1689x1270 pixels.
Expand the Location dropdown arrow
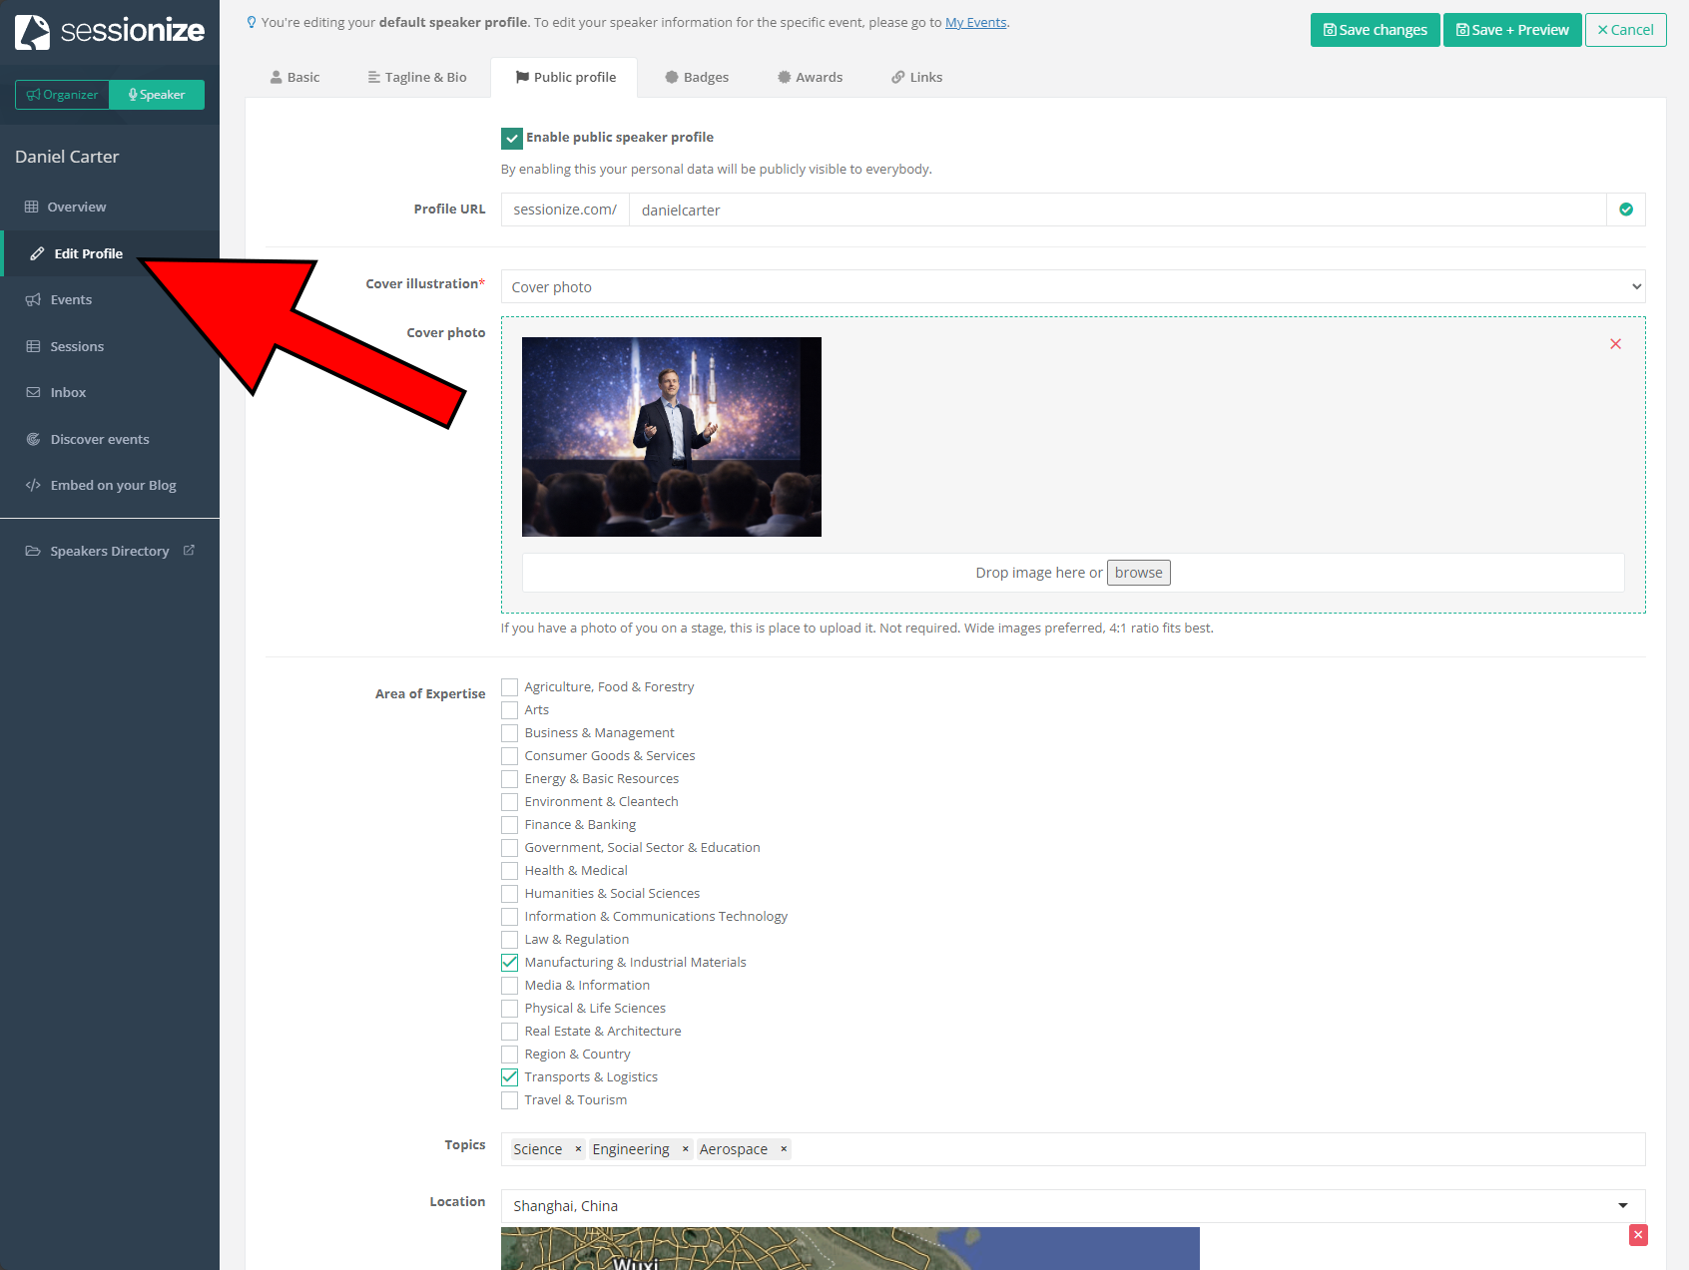click(x=1622, y=1206)
